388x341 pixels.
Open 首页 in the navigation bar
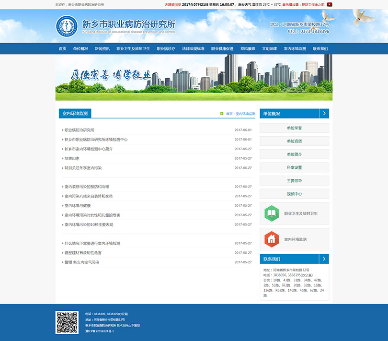[63, 49]
